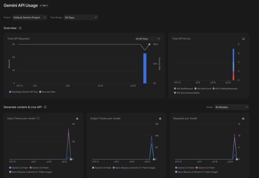Expand the All API Keys dropdown
The image size is (259, 178).
[148, 39]
